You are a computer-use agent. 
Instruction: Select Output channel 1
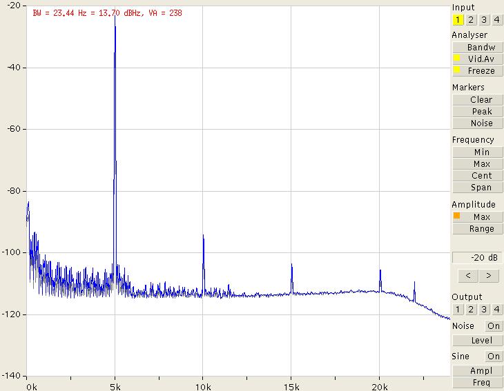point(458,310)
